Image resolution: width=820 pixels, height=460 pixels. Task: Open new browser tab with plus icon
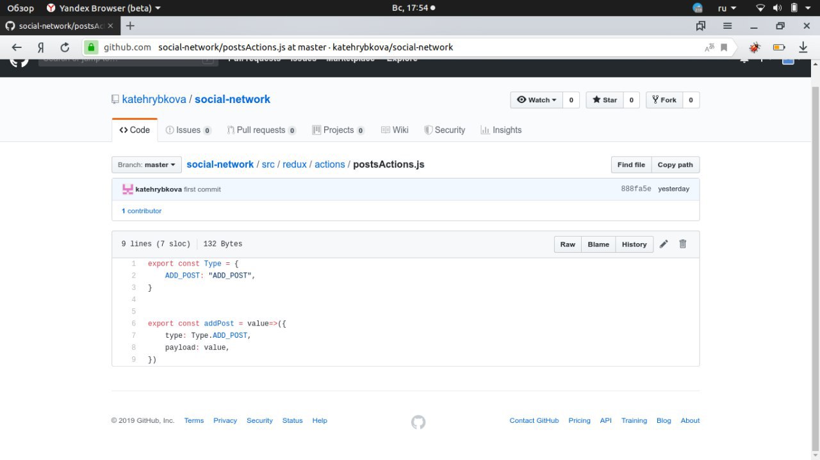pos(130,26)
